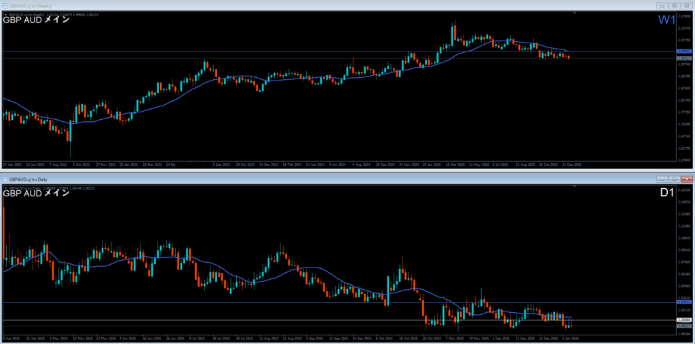Image resolution: width=695 pixels, height=344 pixels.
Task: Click the white D1 timeframe label
Action: [667, 193]
